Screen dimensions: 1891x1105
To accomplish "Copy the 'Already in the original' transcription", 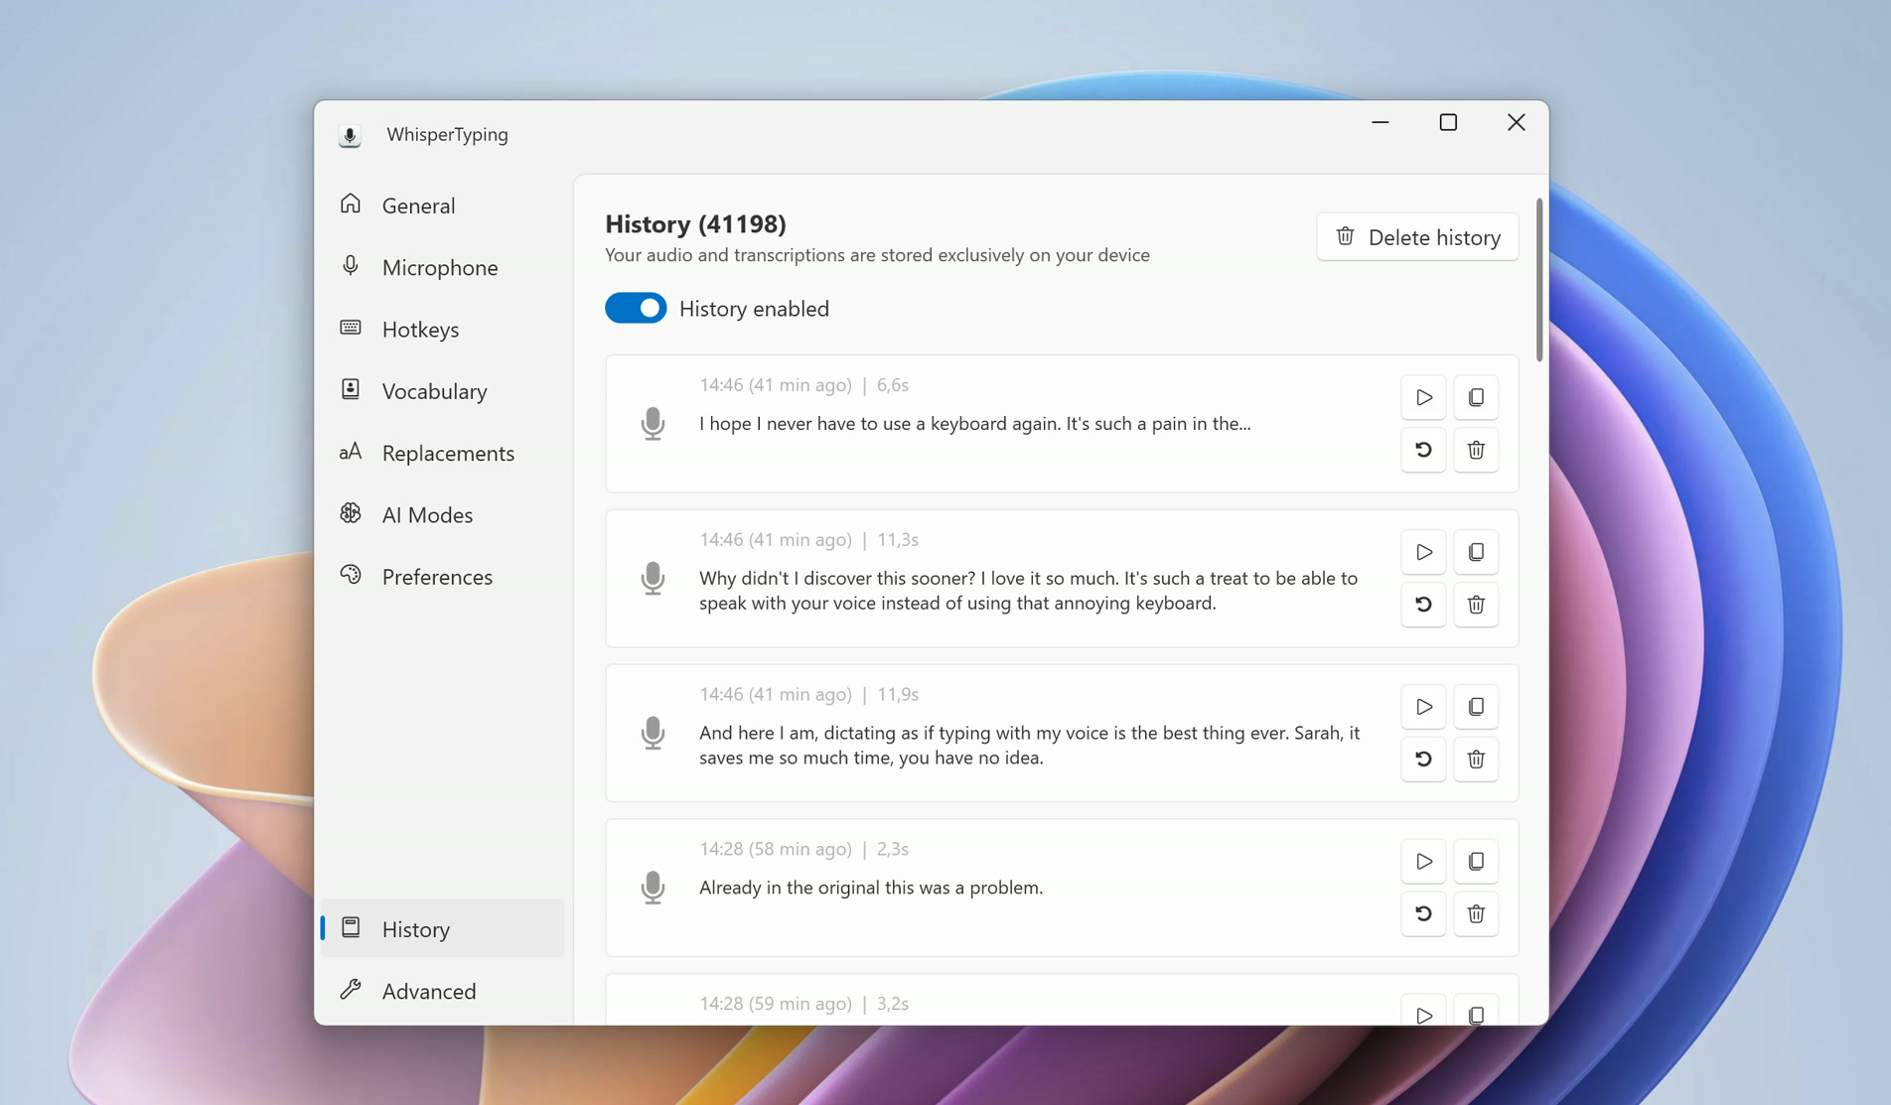I will click(1476, 861).
